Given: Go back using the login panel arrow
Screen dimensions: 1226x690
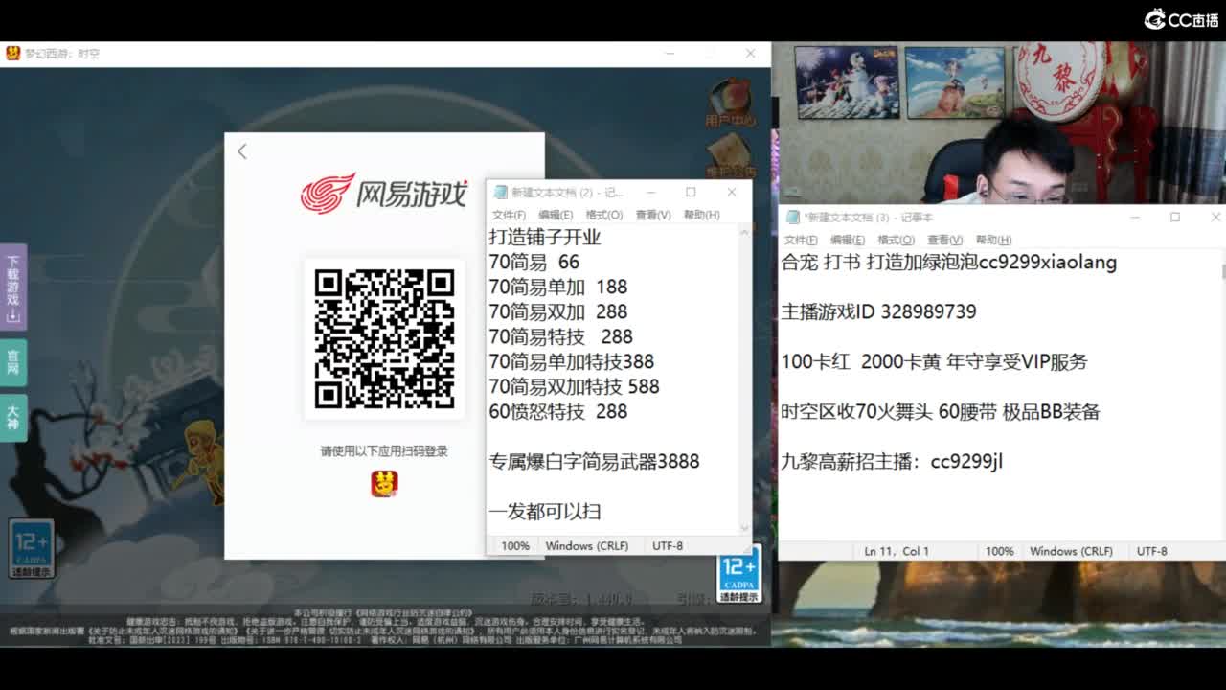Looking at the screenshot, I should pos(242,151).
